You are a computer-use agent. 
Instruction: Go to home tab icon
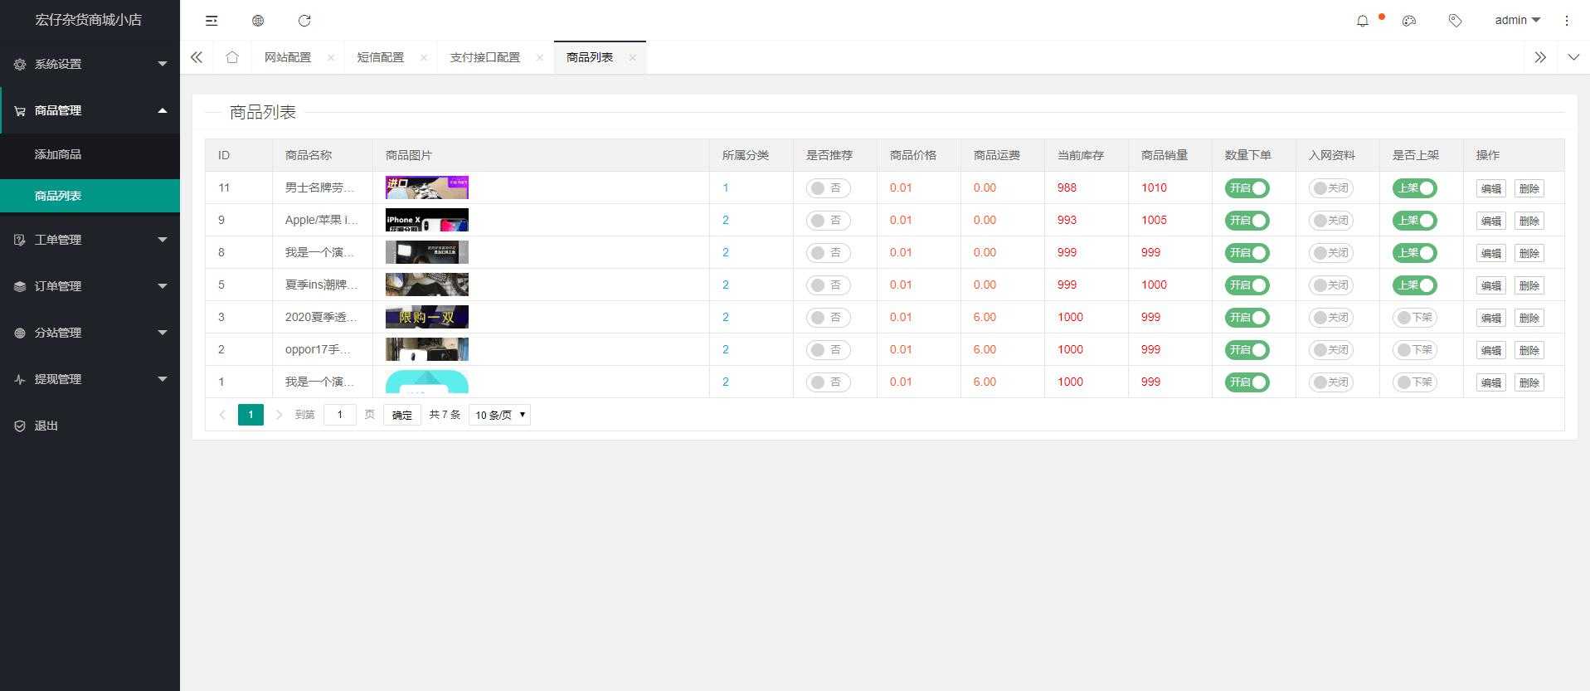click(232, 57)
